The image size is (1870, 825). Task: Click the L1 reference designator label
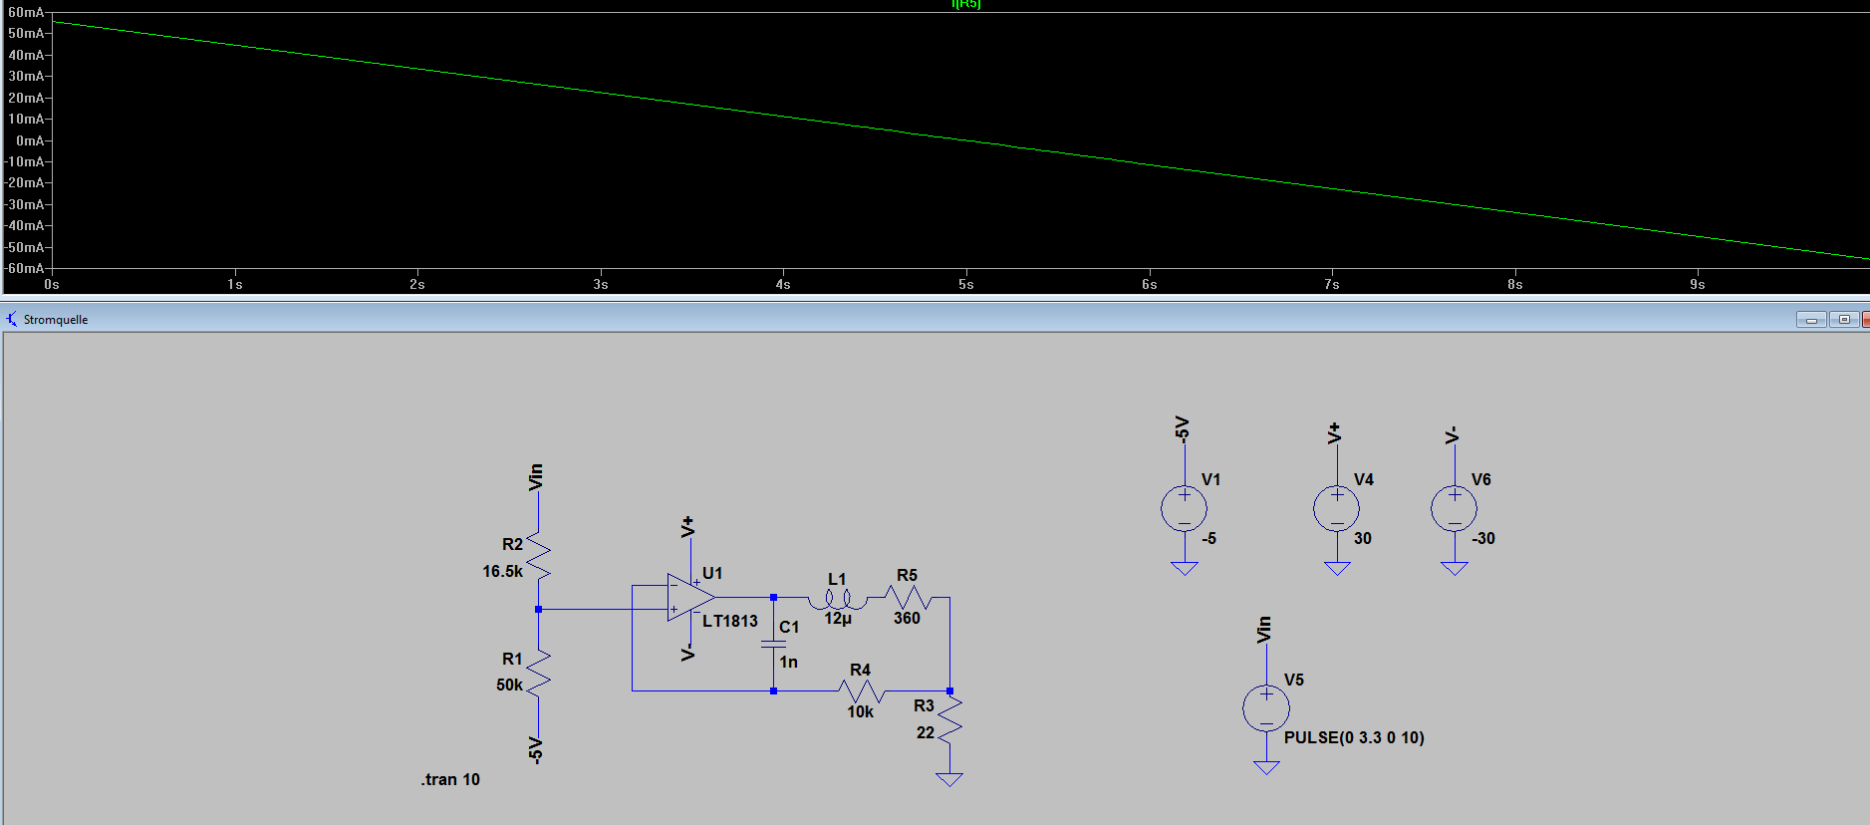[837, 579]
